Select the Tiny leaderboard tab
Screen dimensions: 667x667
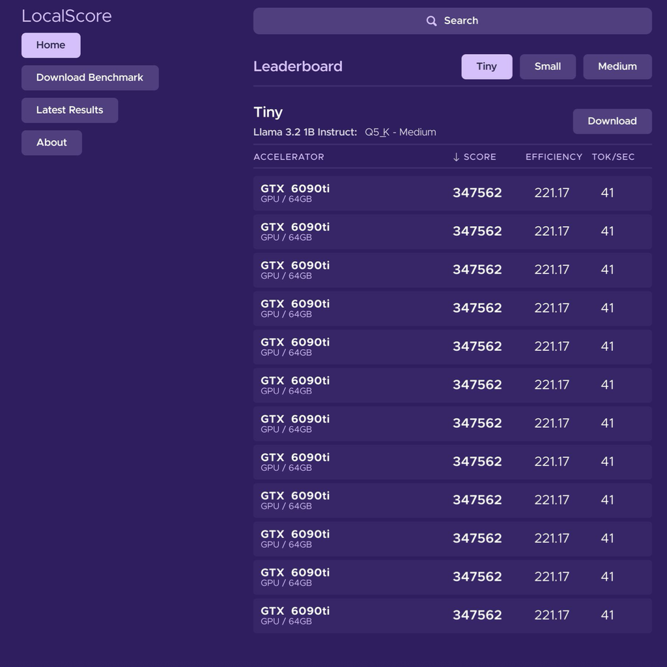pyautogui.click(x=487, y=66)
